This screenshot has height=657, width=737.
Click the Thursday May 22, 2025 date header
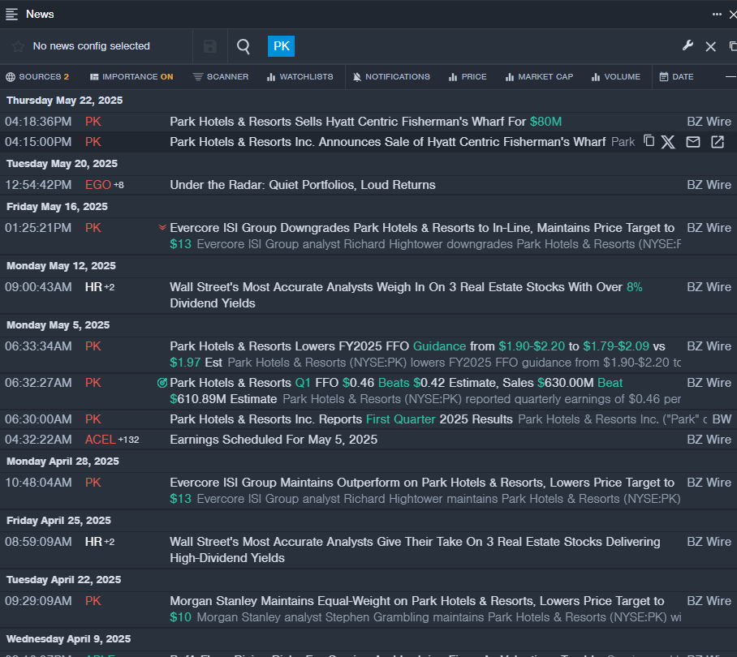(64, 101)
